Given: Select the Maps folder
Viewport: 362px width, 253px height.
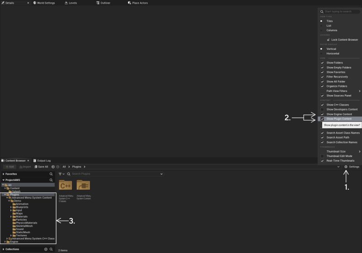Looking at the screenshot, I should [x=19, y=213].
